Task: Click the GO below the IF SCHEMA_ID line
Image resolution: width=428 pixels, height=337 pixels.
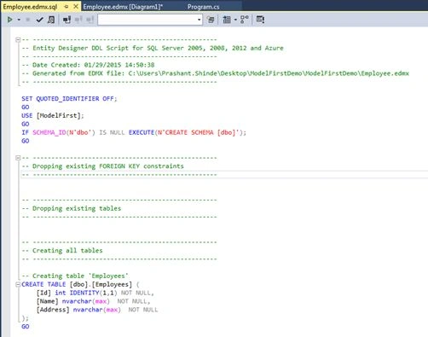Action: click(26, 141)
